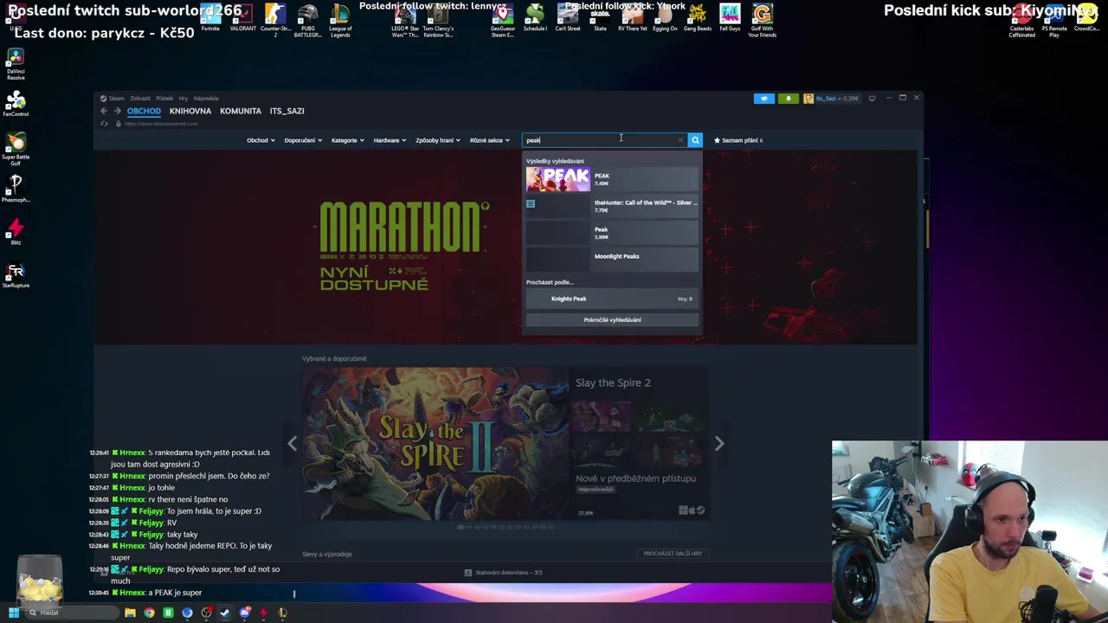Click Pokročilé vyhledávání advanced search
Screen dimensions: 1108x623
click(612, 320)
